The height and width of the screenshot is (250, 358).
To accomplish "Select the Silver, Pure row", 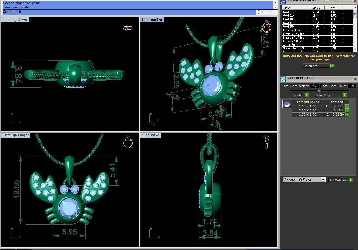I will pos(317,45).
